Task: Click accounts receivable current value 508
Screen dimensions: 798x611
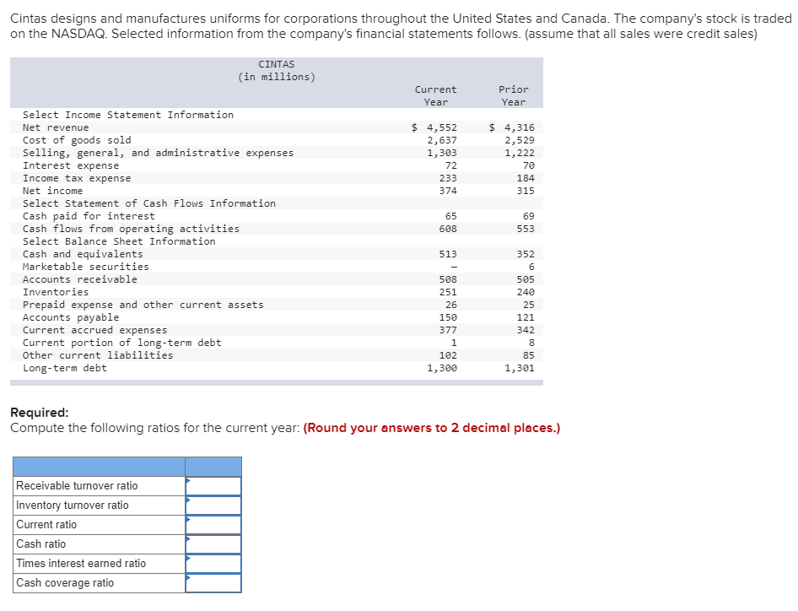Action: coord(448,279)
